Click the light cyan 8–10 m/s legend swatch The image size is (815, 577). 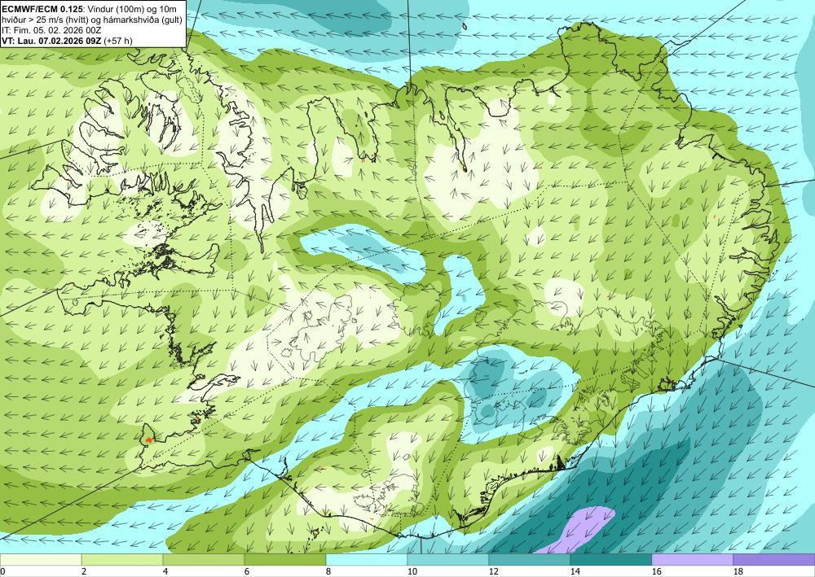[367, 560]
